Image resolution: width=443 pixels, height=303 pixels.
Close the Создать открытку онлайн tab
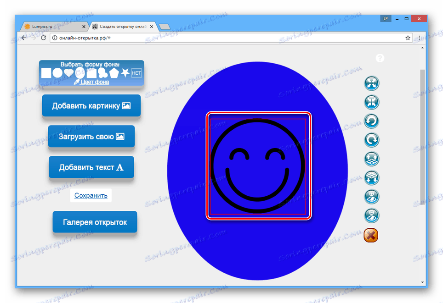[152, 27]
